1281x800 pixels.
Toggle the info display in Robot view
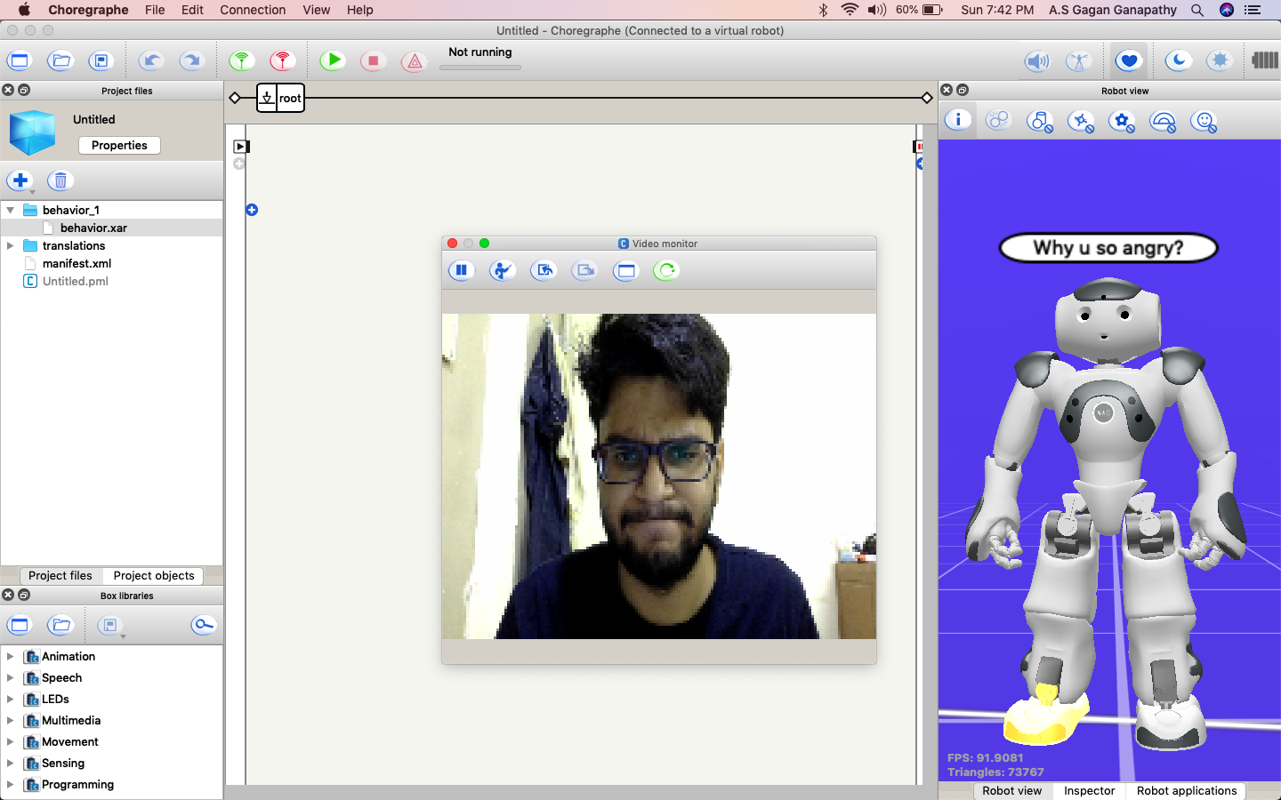point(958,120)
